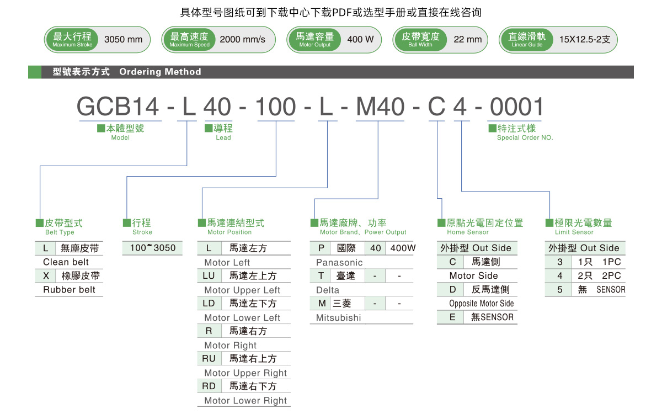Click the 100 stroke segment in the model code
Image resolution: width=662 pixels, height=414 pixels.
point(275,107)
